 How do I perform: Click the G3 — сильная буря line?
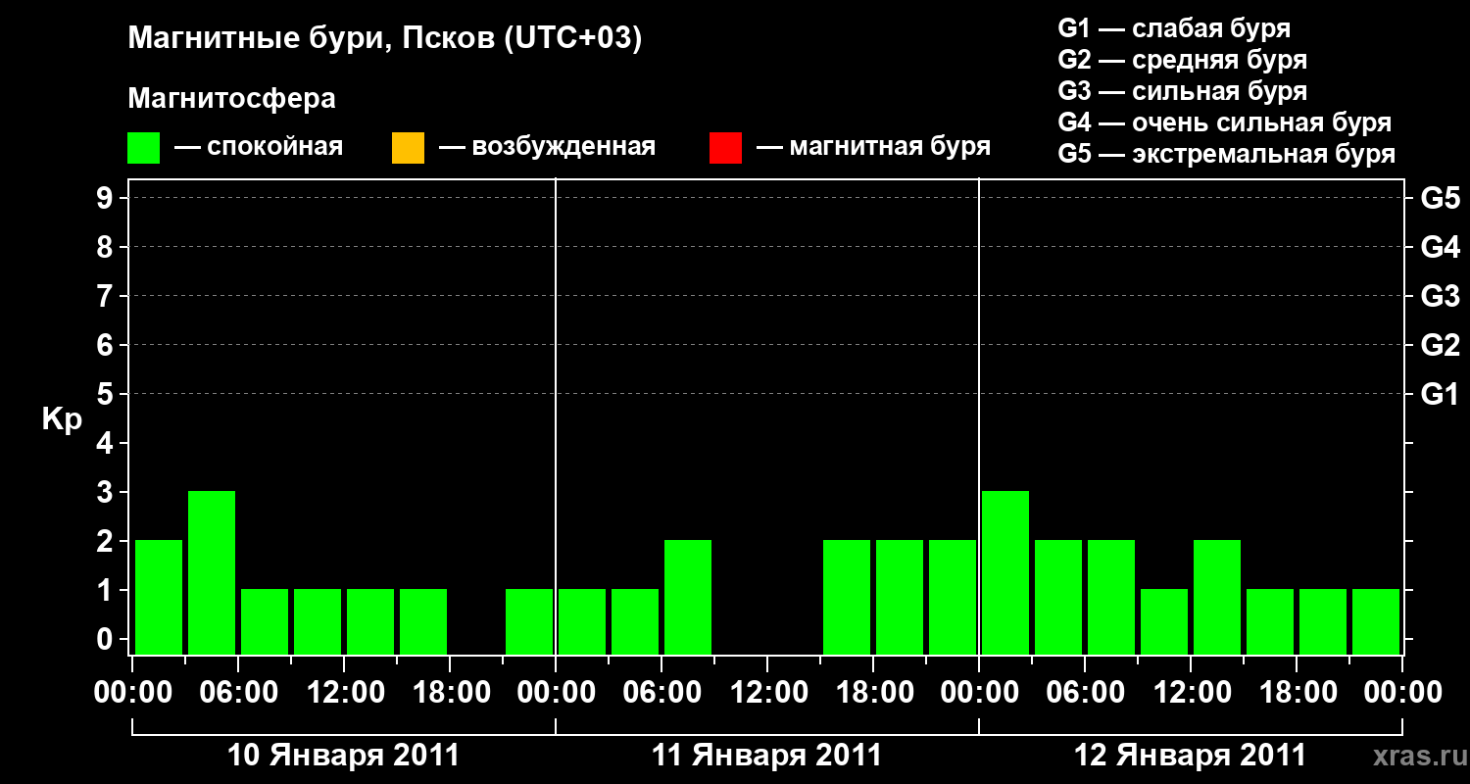1182,91
